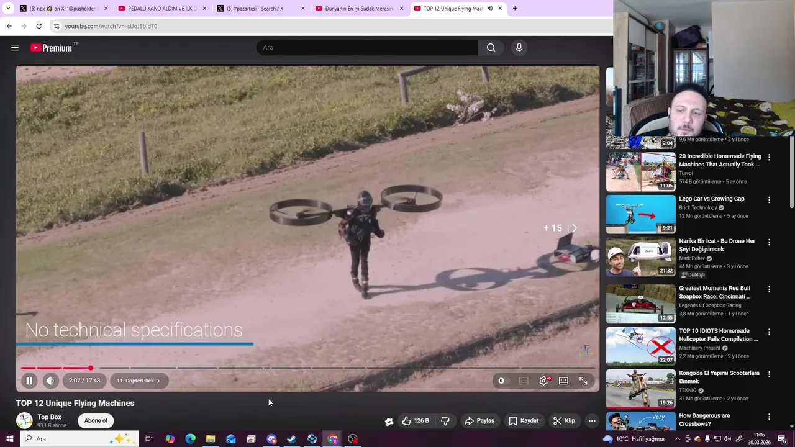
Task: Mute site via tab audio indicator icon
Action: (x=490, y=9)
